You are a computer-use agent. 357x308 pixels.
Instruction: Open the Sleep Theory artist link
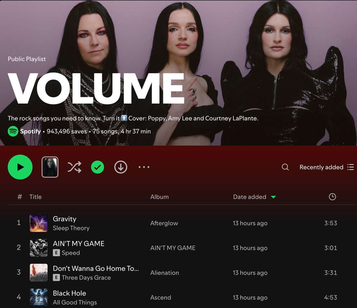click(71, 228)
